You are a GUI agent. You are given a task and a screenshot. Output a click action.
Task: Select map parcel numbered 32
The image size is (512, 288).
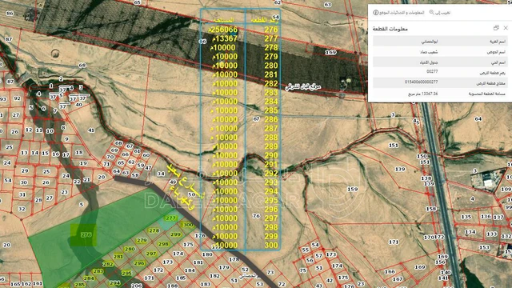[22, 208]
